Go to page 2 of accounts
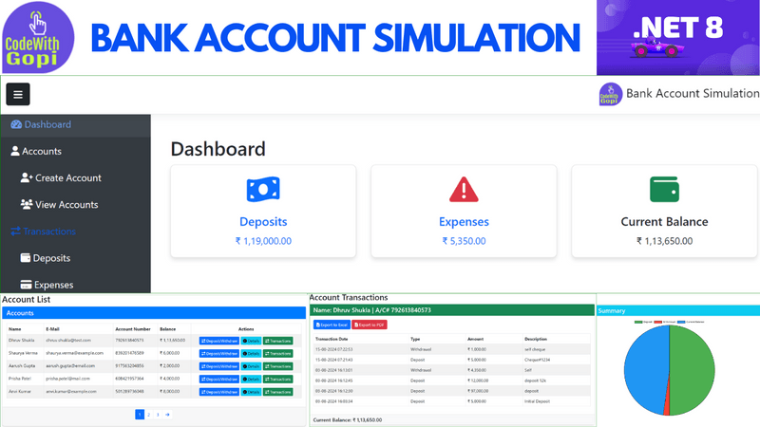760x427 pixels. coord(149,415)
